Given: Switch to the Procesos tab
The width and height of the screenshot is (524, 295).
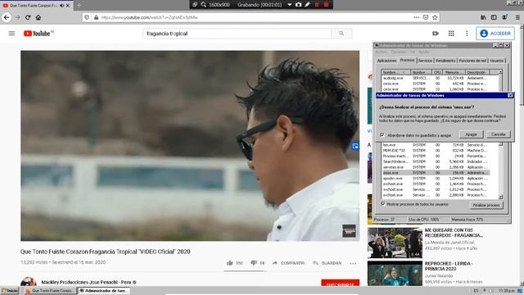Looking at the screenshot, I should [407, 60].
